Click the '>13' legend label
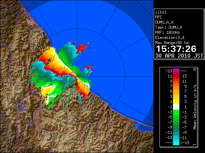The width and height of the screenshot is (205, 153). click(x=169, y=71)
